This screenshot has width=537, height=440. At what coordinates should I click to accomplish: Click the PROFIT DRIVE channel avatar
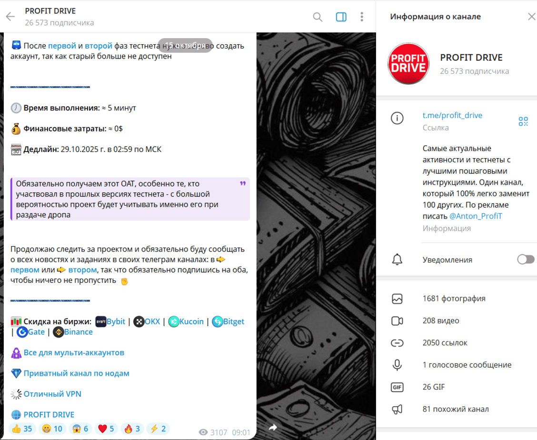408,63
